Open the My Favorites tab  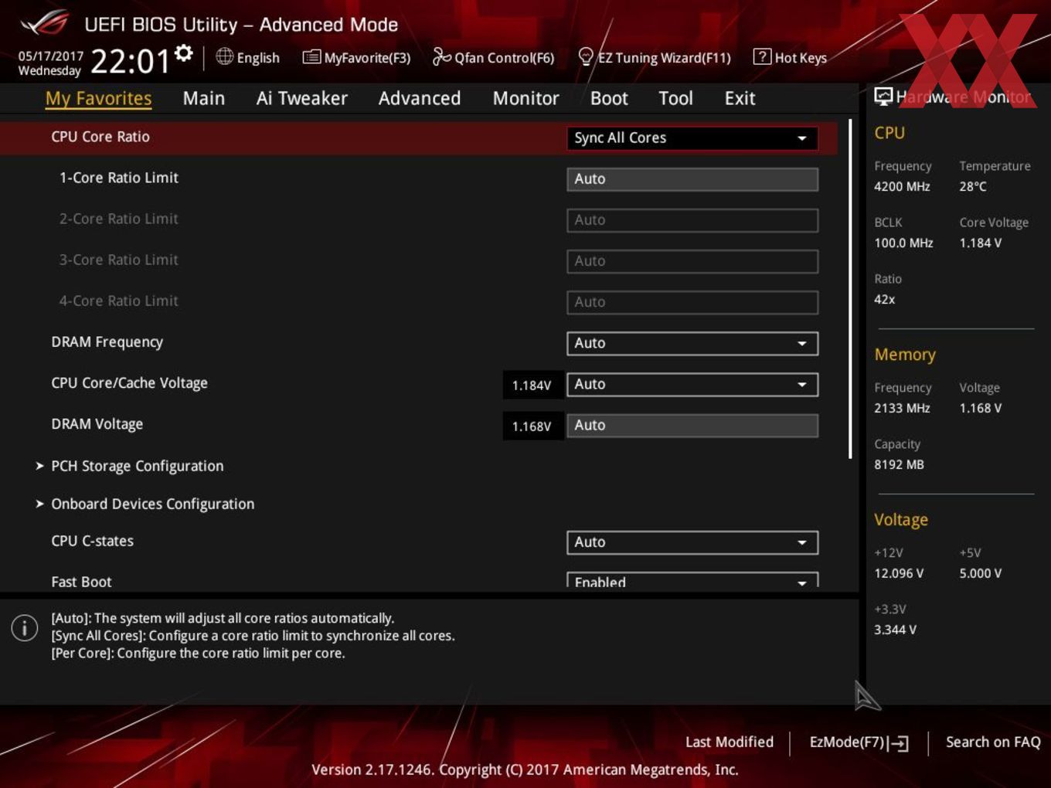98,98
